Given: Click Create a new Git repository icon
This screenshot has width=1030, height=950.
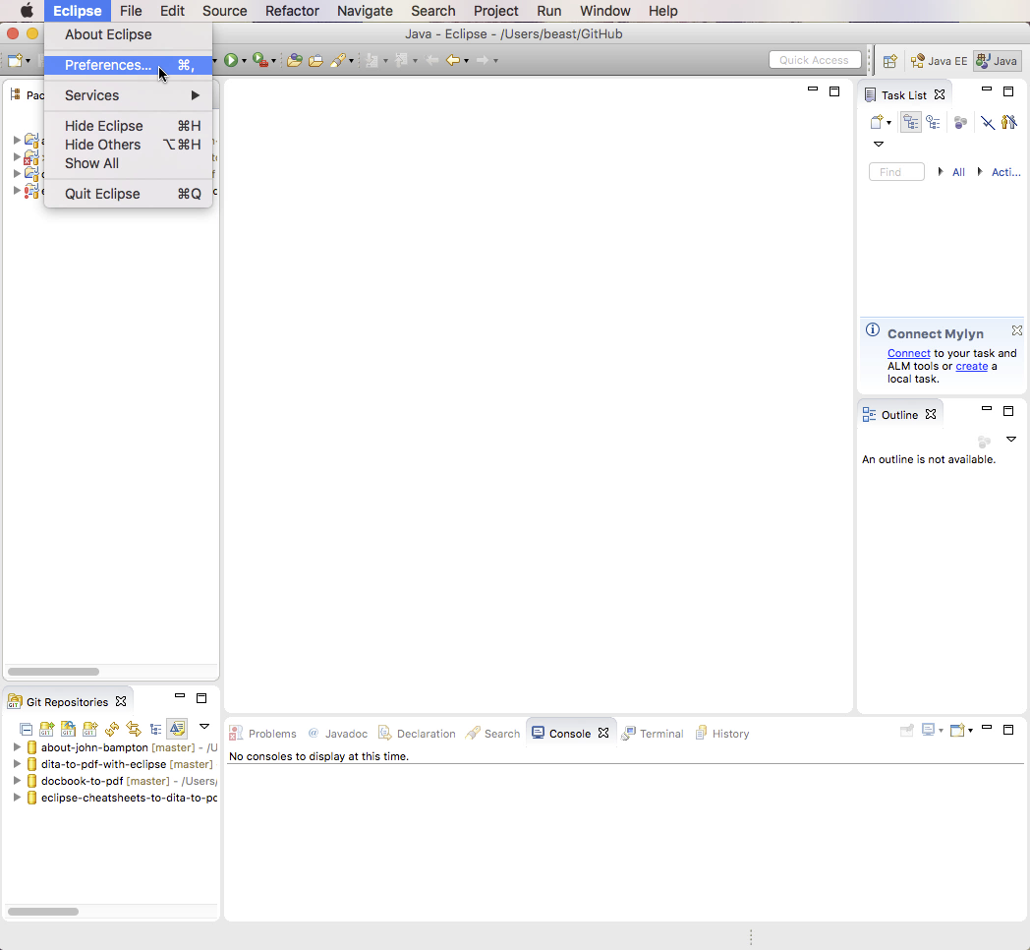Looking at the screenshot, I should [90, 729].
